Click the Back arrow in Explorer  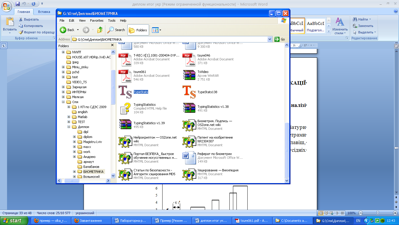pos(63,30)
